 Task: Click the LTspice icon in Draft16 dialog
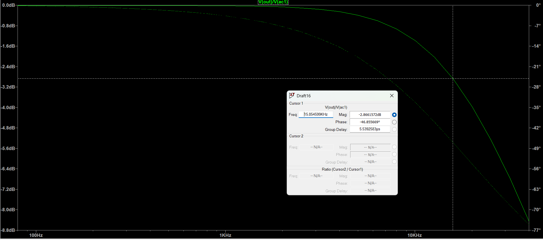[x=292, y=96]
